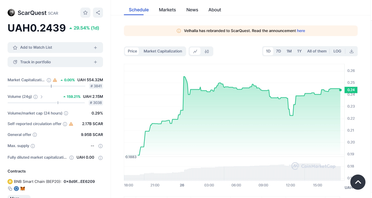Click market cap rank # 3841 badge

pos(96,86)
